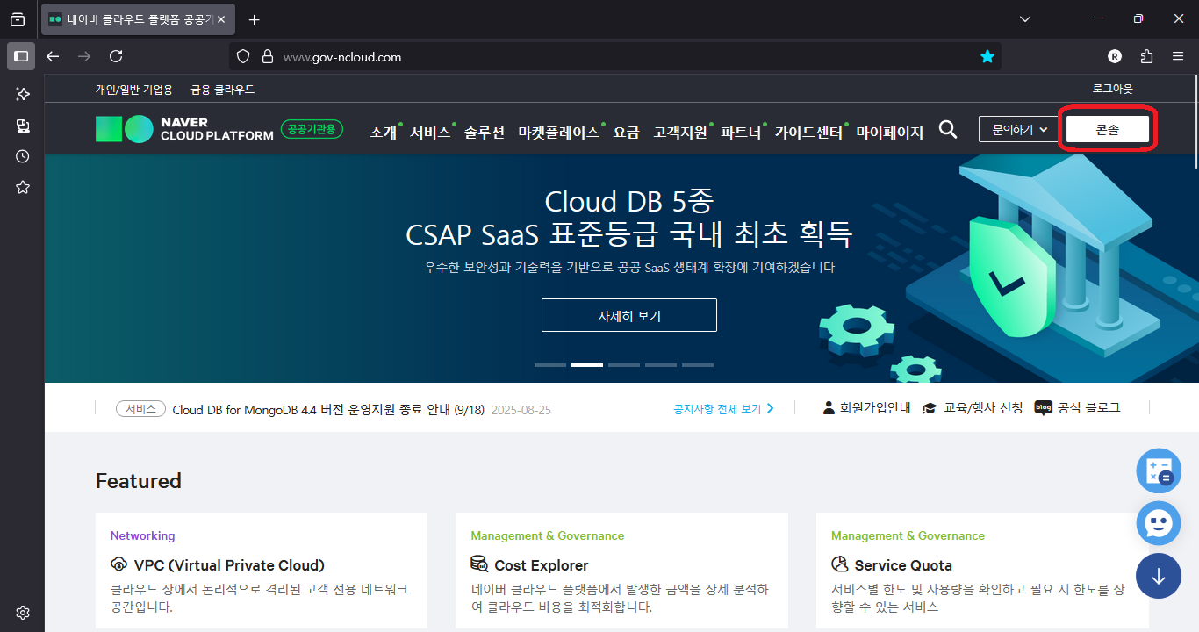The width and height of the screenshot is (1199, 632).
Task: Click the scroll-down arrow floating button
Action: pyautogui.click(x=1159, y=576)
